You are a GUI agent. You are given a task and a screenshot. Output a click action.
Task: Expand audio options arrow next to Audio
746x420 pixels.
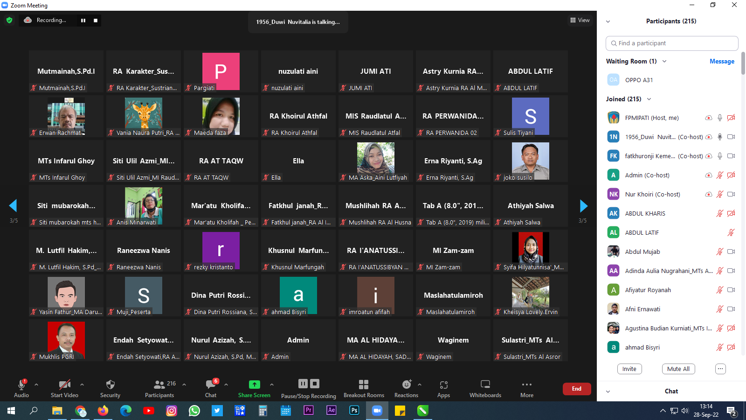[36, 385]
